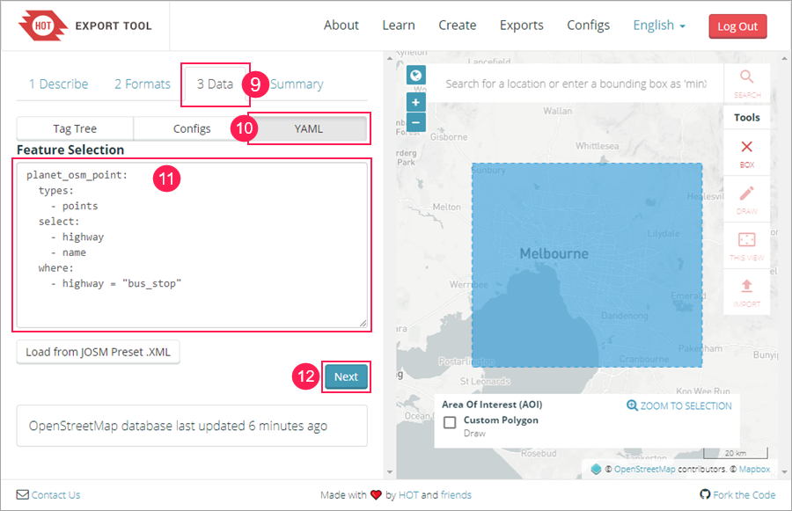Switch to the 2 Formats tab
Screen dimensions: 792x511
143,84
